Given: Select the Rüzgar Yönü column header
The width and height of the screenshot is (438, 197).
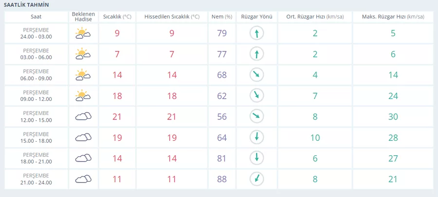Looking at the screenshot, I should [256, 16].
